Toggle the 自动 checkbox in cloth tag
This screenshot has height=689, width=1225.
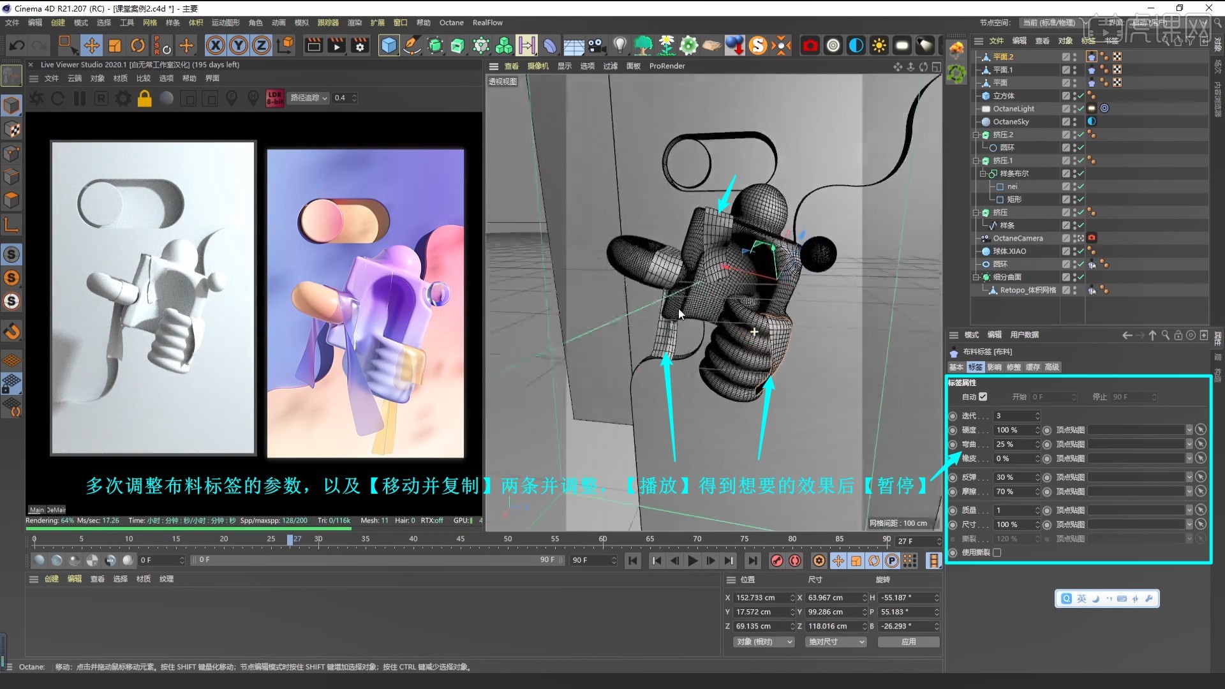[983, 397]
